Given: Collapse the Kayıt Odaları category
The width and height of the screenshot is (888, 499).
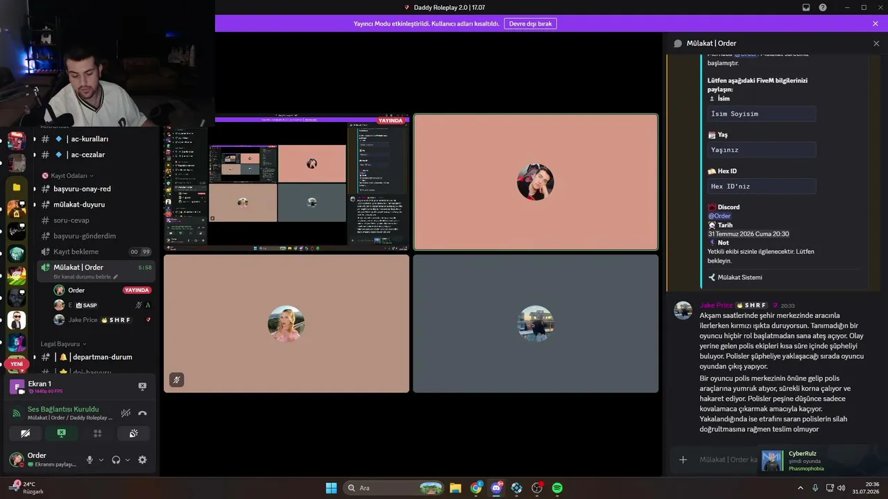Looking at the screenshot, I should coord(67,175).
